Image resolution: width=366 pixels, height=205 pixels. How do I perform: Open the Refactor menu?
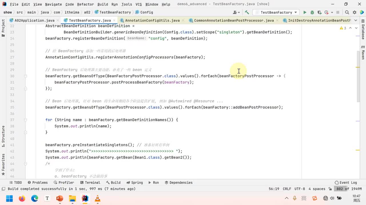(85, 4)
